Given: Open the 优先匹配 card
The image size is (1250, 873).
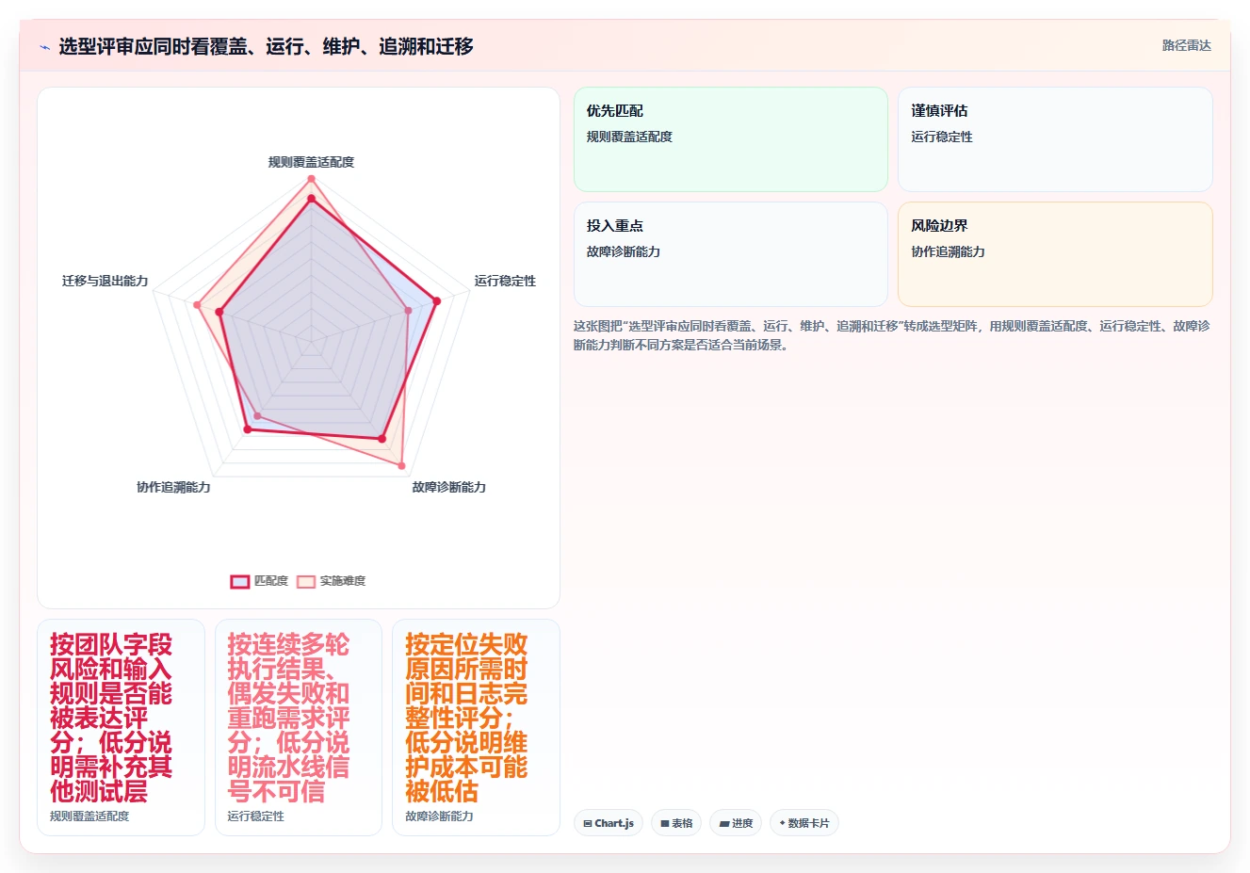Looking at the screenshot, I should pyautogui.click(x=731, y=139).
